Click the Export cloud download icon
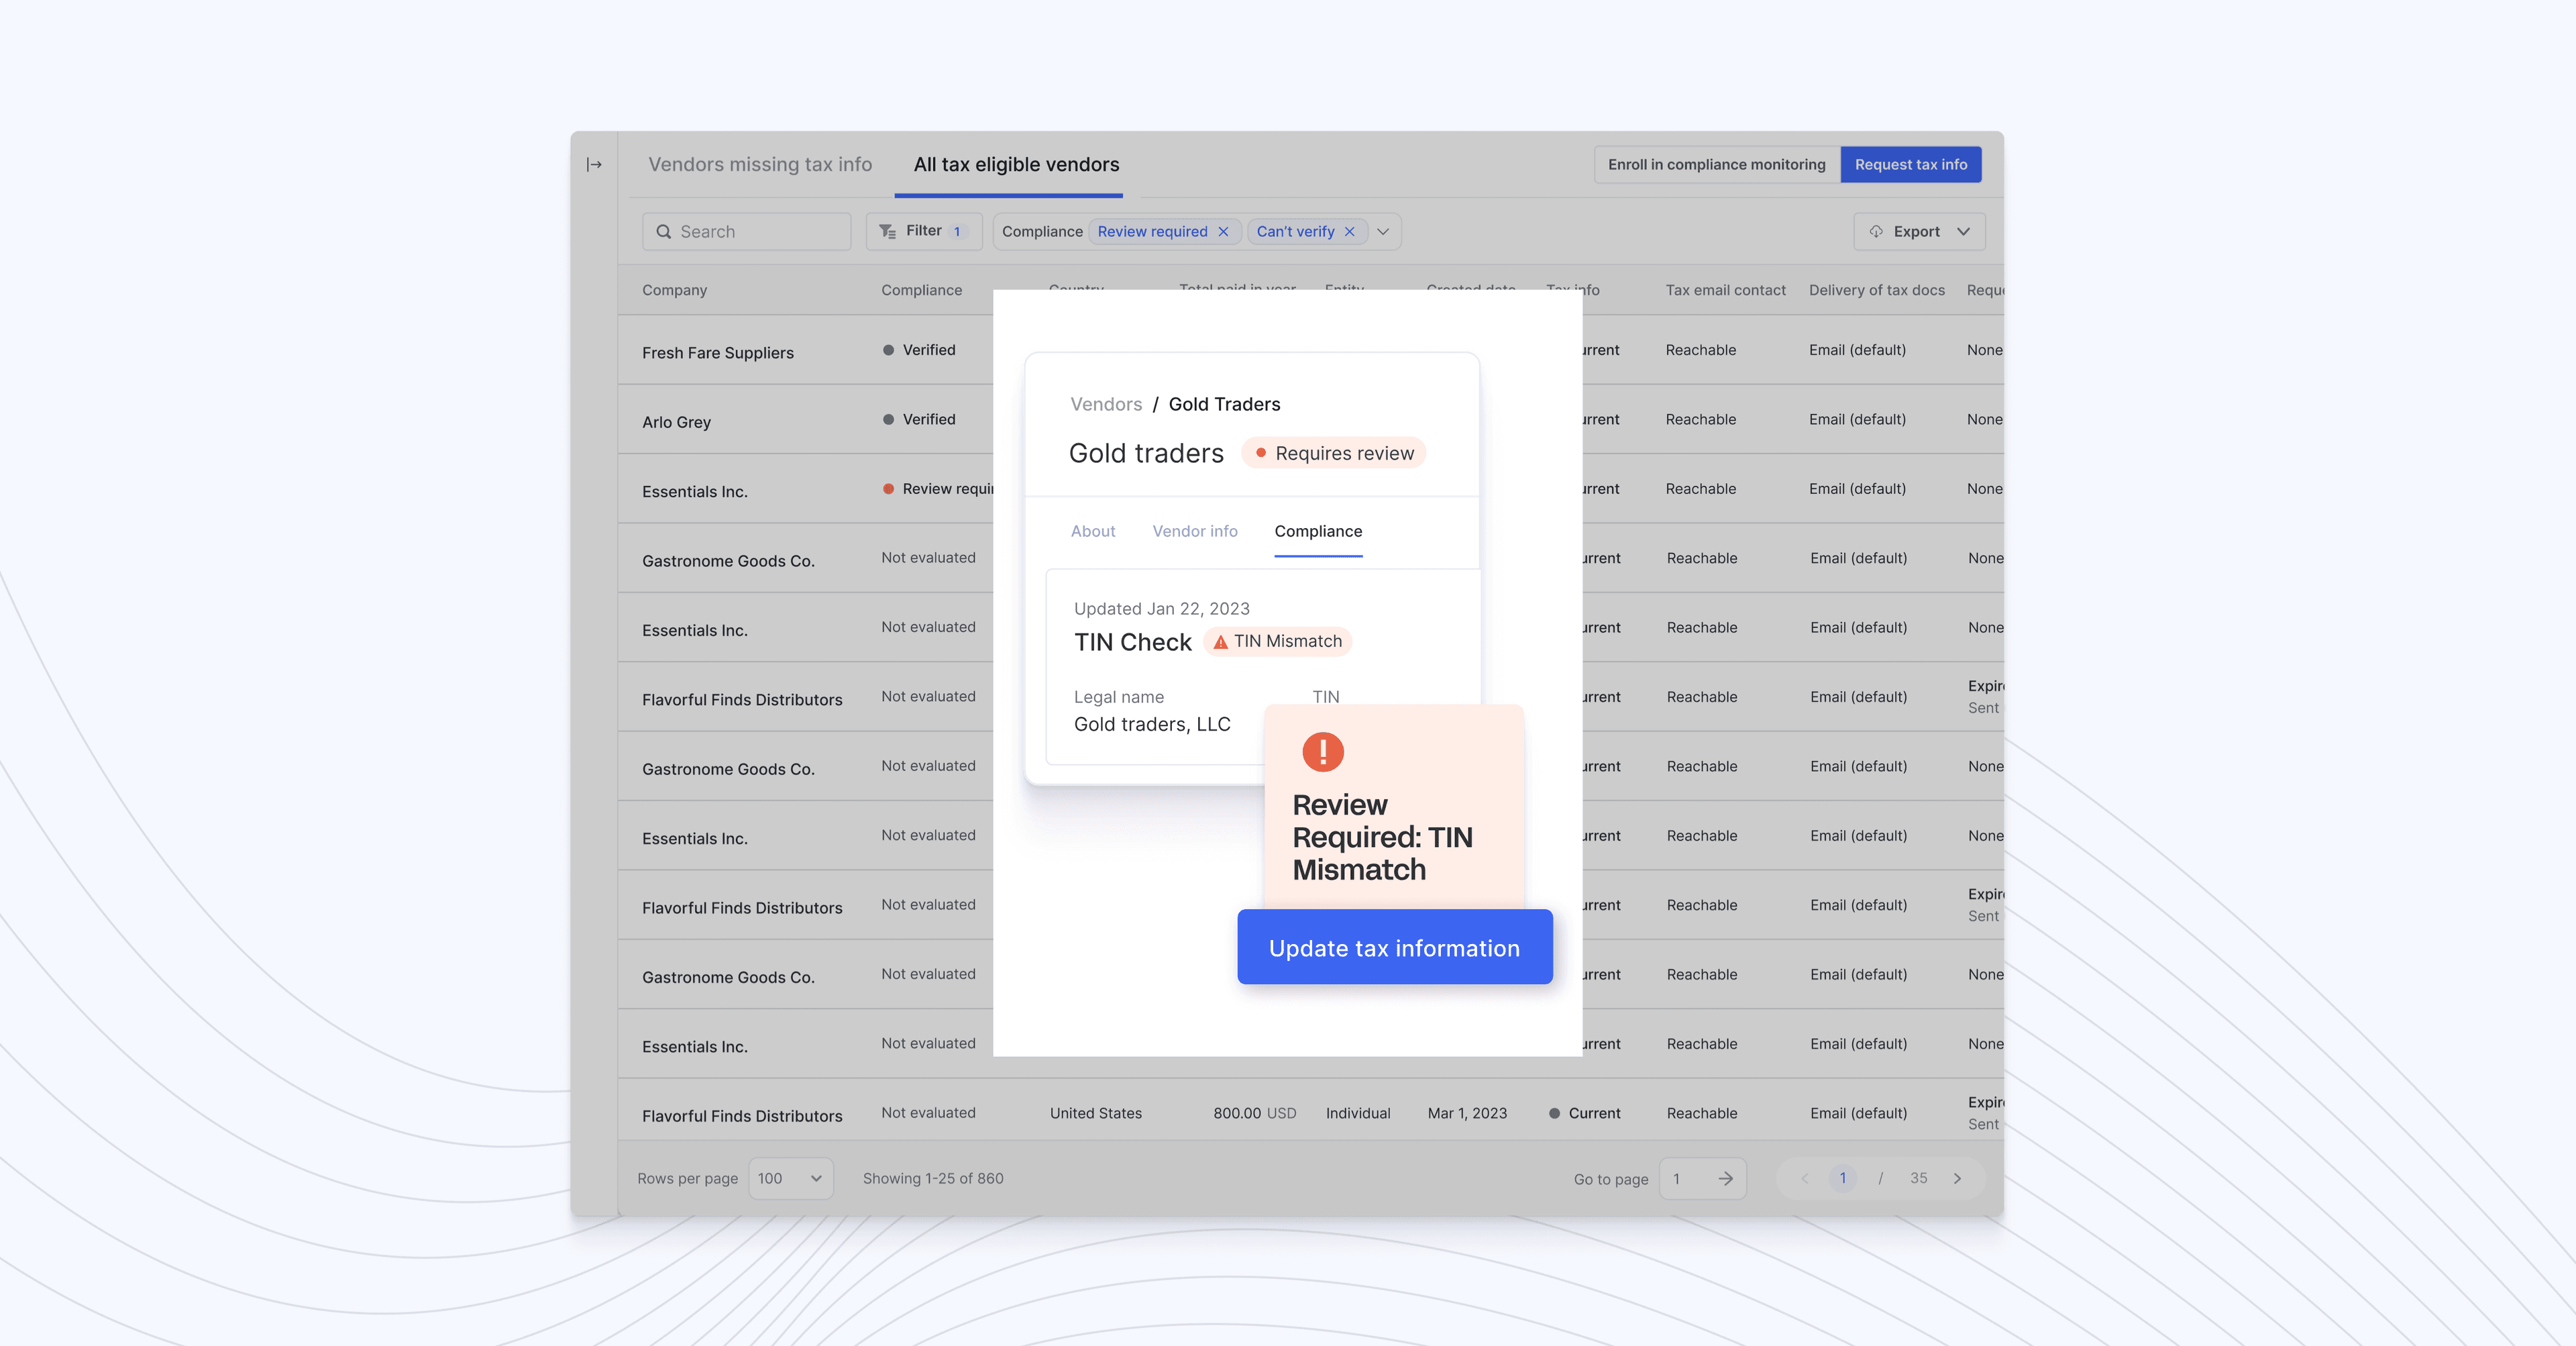2576x1346 pixels. [x=1876, y=231]
